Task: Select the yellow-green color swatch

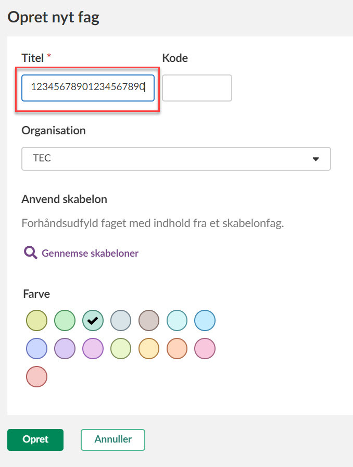Action: point(37,321)
